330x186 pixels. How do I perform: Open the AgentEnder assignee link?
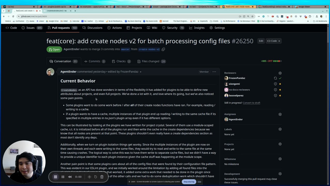pos(236,119)
